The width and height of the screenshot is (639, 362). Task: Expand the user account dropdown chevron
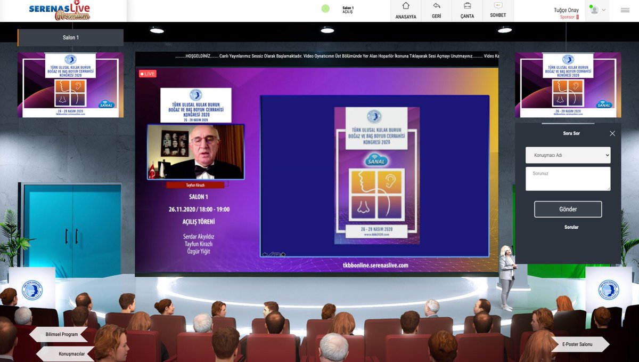(603, 10)
